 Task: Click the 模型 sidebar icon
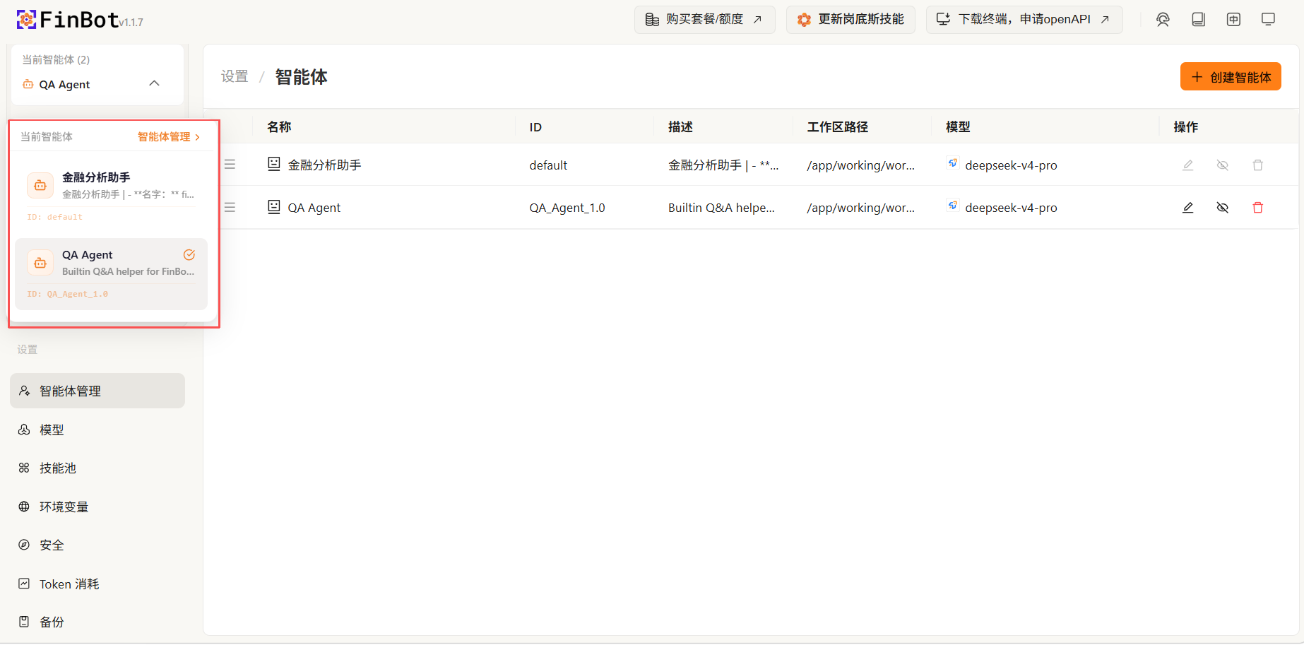pos(24,430)
